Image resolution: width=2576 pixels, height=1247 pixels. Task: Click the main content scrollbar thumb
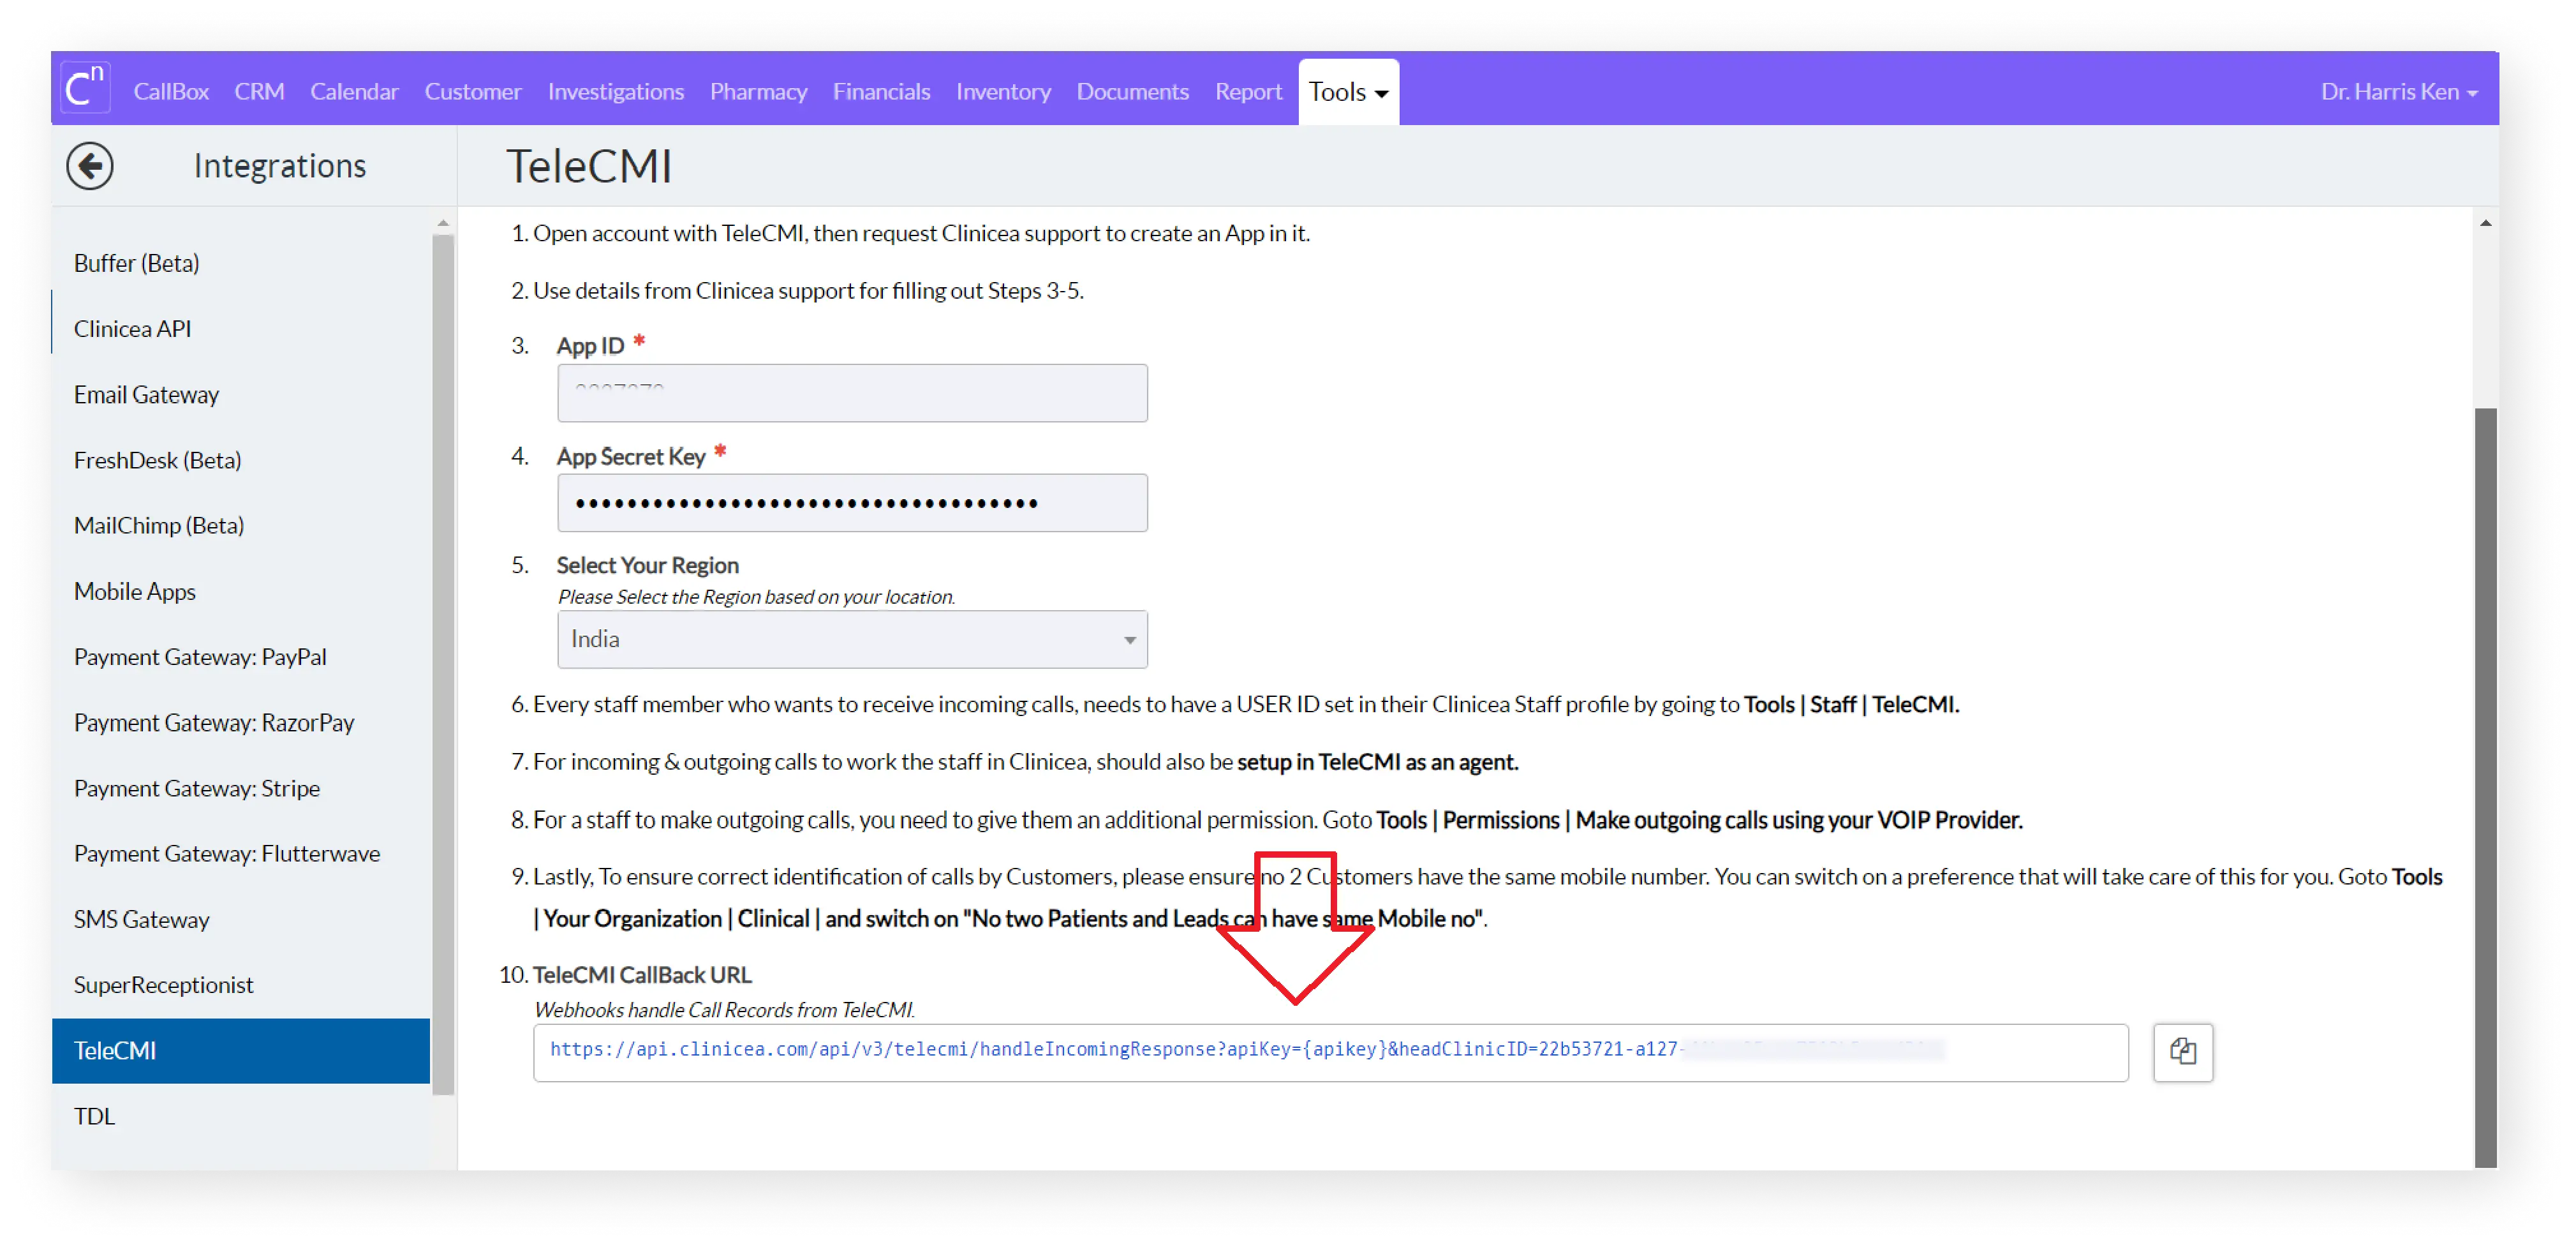pos(2485,787)
